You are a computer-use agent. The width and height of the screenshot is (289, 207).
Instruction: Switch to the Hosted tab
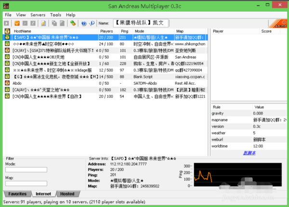point(67,194)
